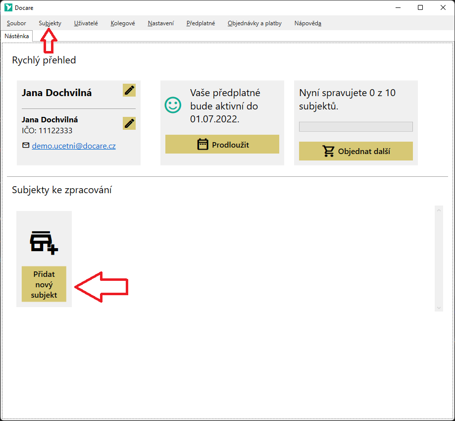This screenshot has width=455, height=421.
Task: Switch to the Nástěnka tab
Action: tap(16, 36)
